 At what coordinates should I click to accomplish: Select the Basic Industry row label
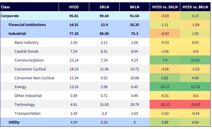27,42
